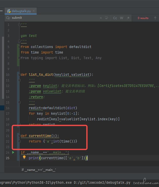Click the new line search icon
The image size is (159, 187).
click(106, 18)
